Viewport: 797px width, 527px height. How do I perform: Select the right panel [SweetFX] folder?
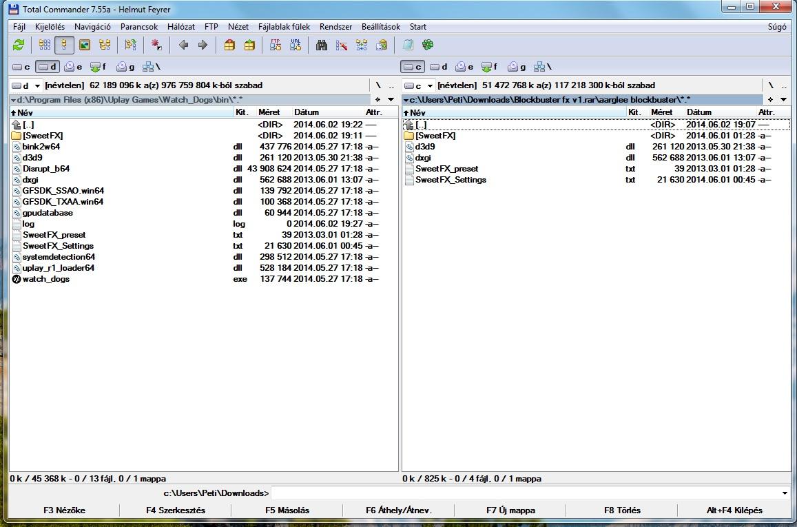(x=435, y=136)
